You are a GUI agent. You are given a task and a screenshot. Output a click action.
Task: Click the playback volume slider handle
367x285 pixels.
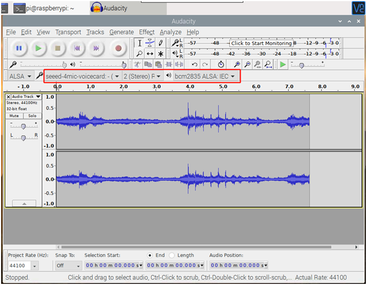pyautogui.click(x=124, y=65)
